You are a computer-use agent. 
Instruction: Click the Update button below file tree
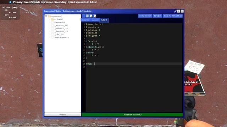click(x=62, y=115)
